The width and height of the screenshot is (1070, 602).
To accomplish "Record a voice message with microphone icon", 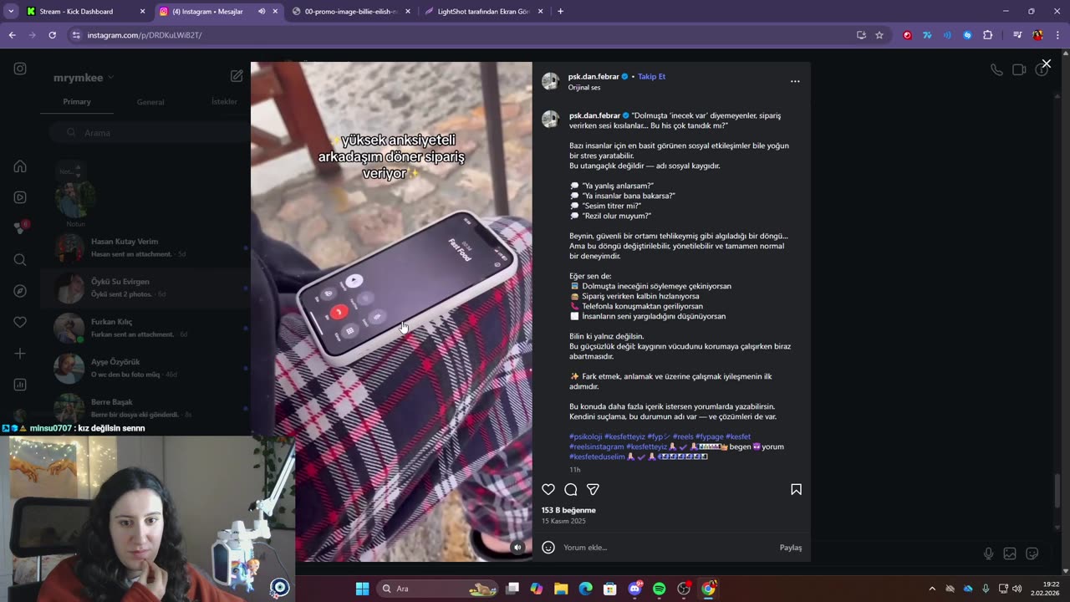I will [988, 554].
